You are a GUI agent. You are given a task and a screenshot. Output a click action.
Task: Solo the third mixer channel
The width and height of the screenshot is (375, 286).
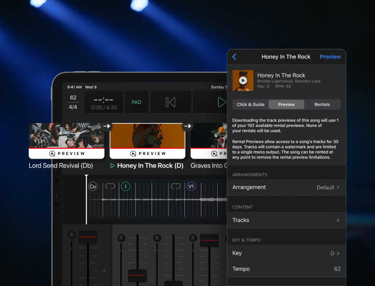157,238
